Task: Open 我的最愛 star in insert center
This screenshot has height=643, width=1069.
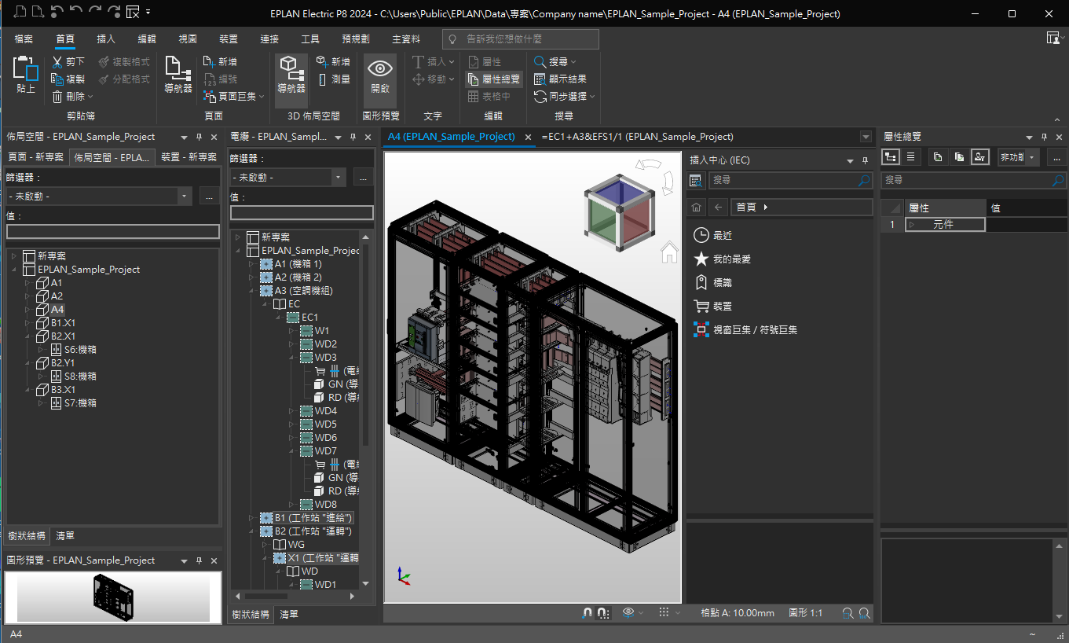Action: [701, 259]
